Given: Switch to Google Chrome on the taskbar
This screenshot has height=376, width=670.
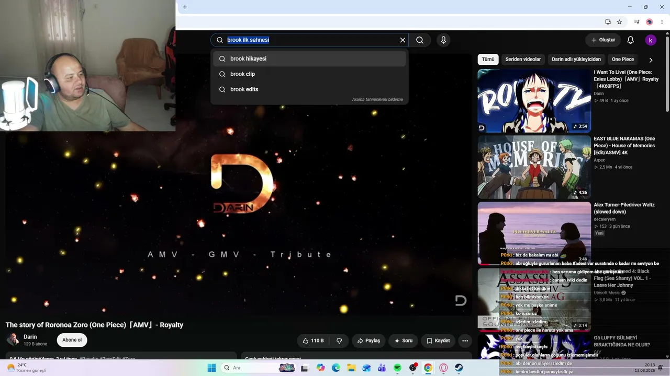Looking at the screenshot, I should point(428,368).
